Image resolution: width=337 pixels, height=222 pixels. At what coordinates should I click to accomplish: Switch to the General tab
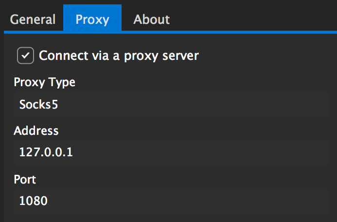click(x=33, y=19)
